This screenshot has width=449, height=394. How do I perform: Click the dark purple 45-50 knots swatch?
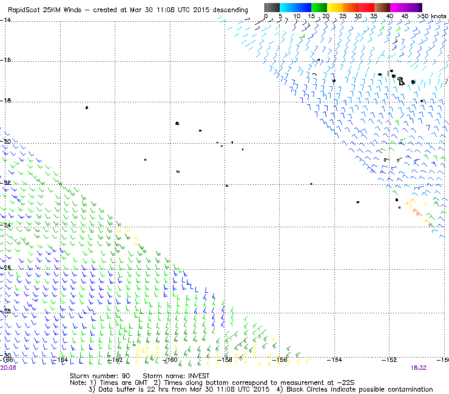[414, 7]
